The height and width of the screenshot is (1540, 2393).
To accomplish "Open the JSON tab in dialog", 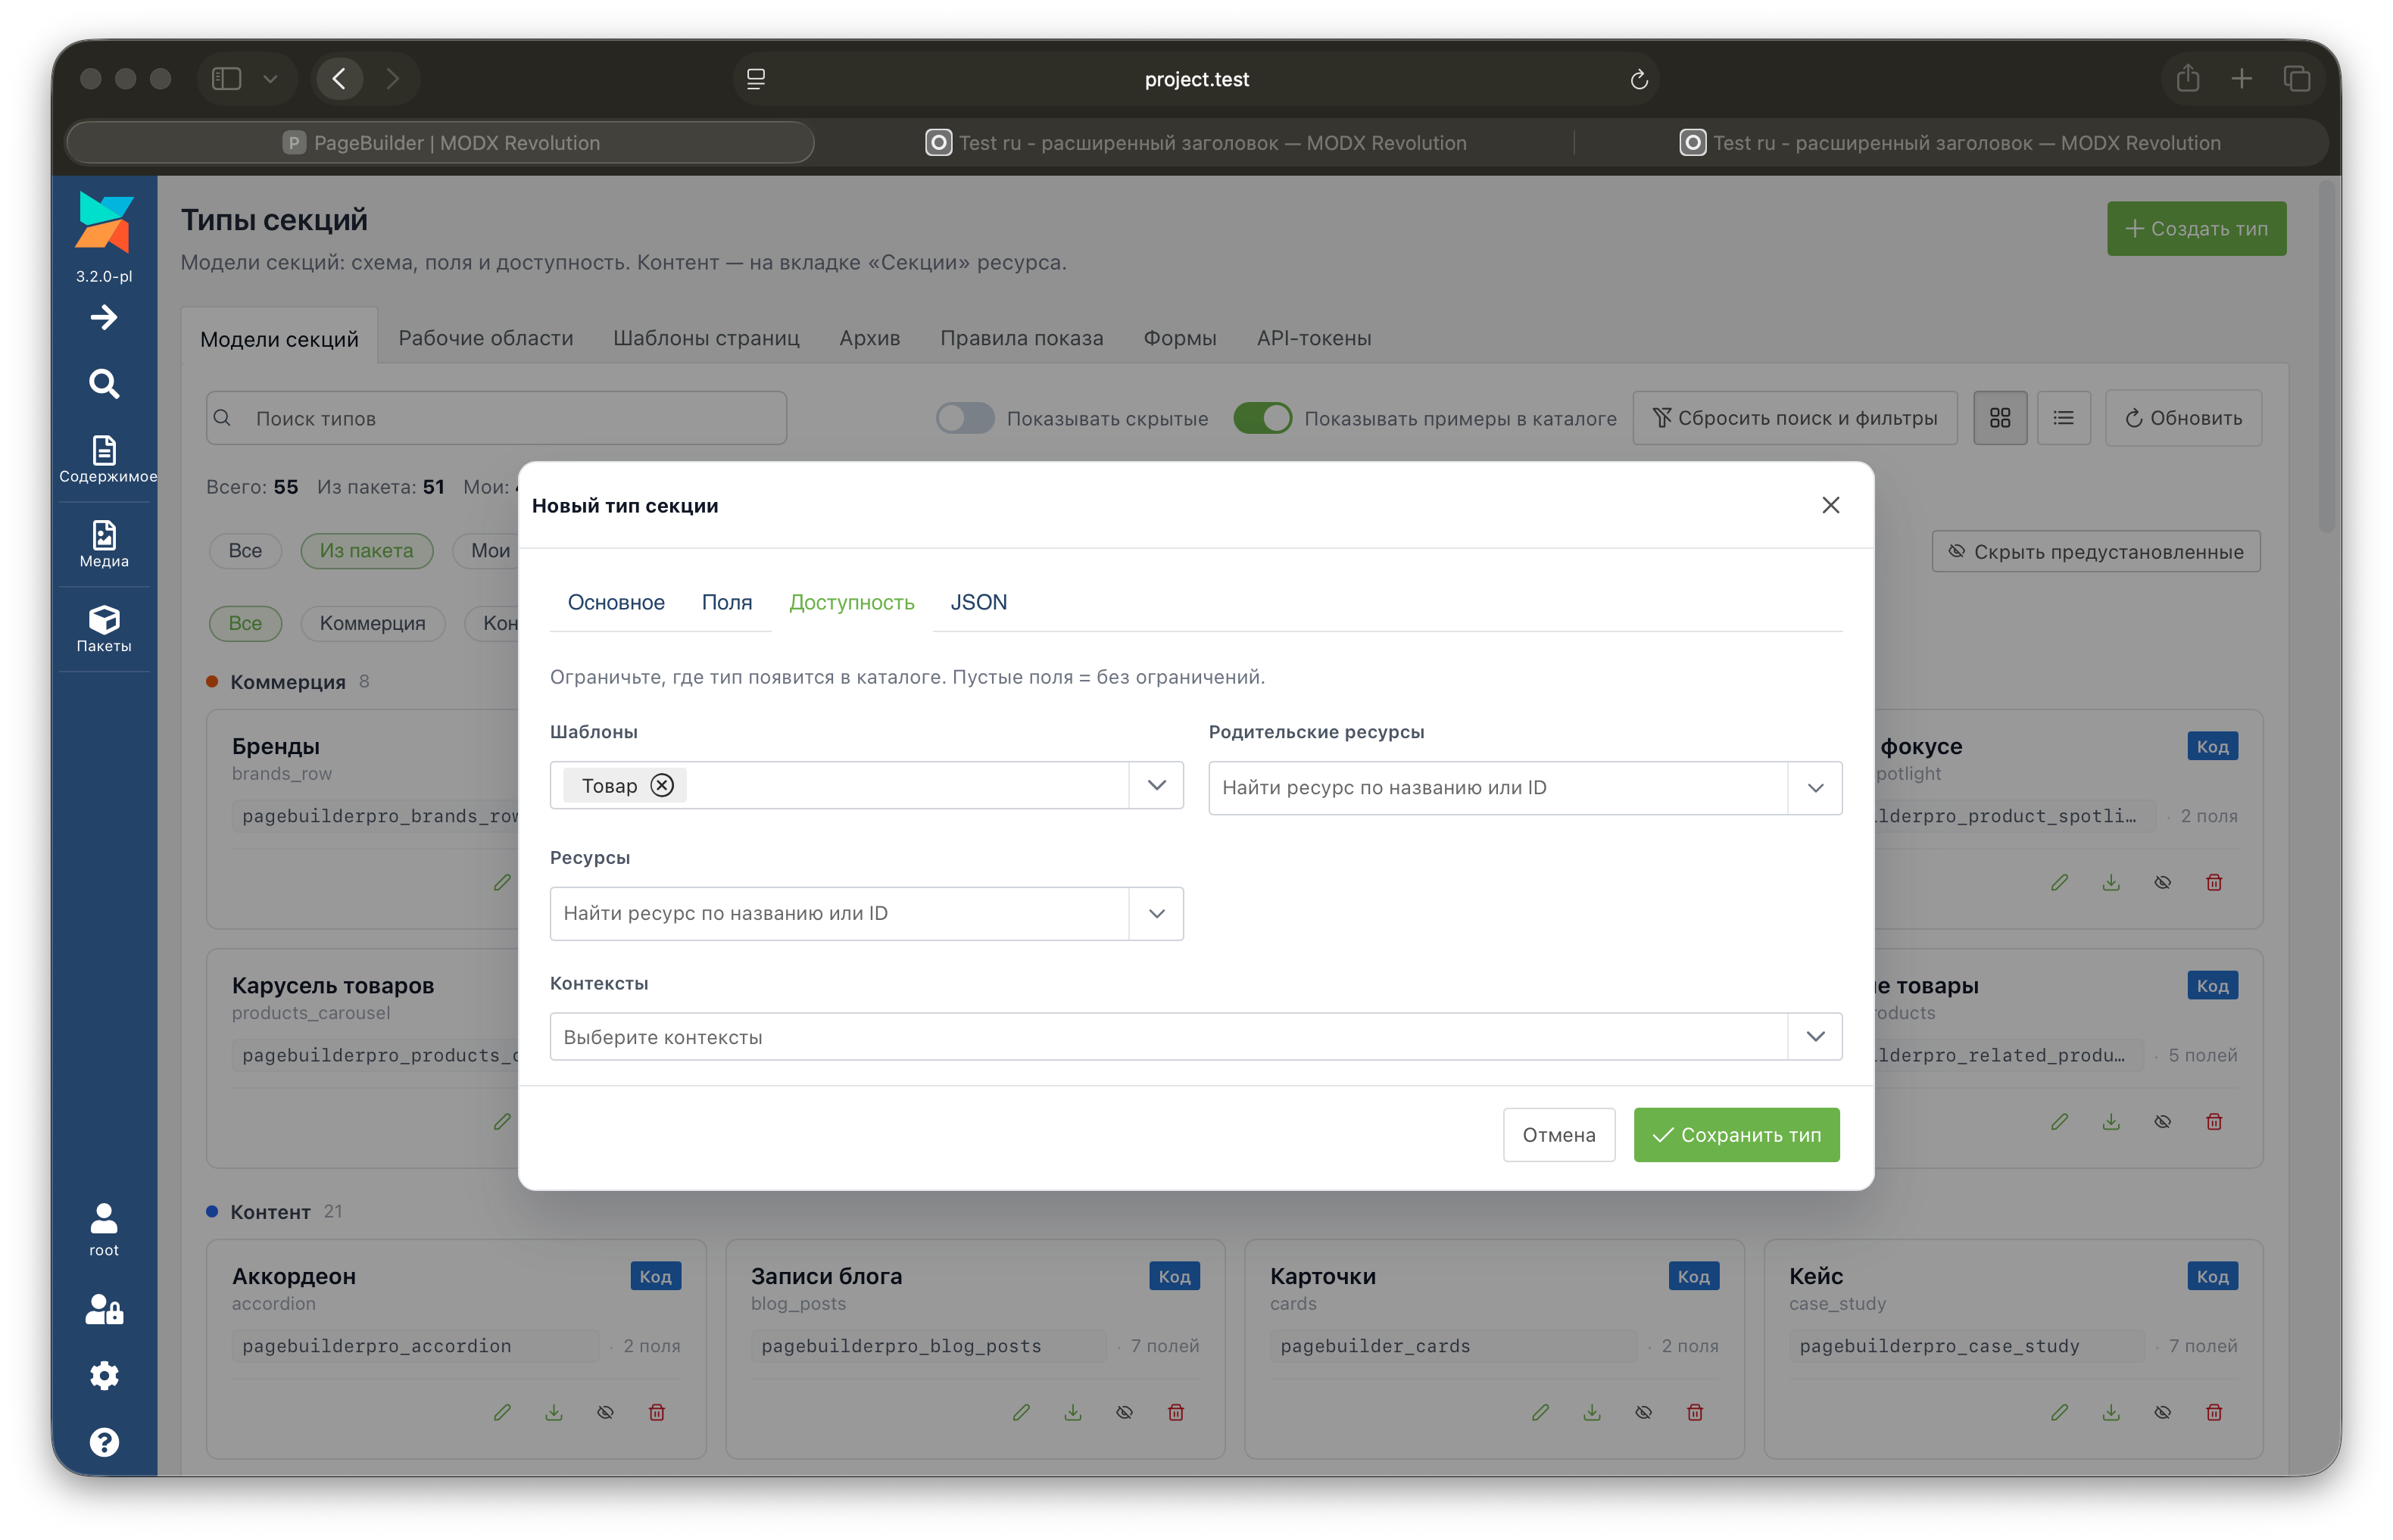I will pyautogui.click(x=978, y=602).
